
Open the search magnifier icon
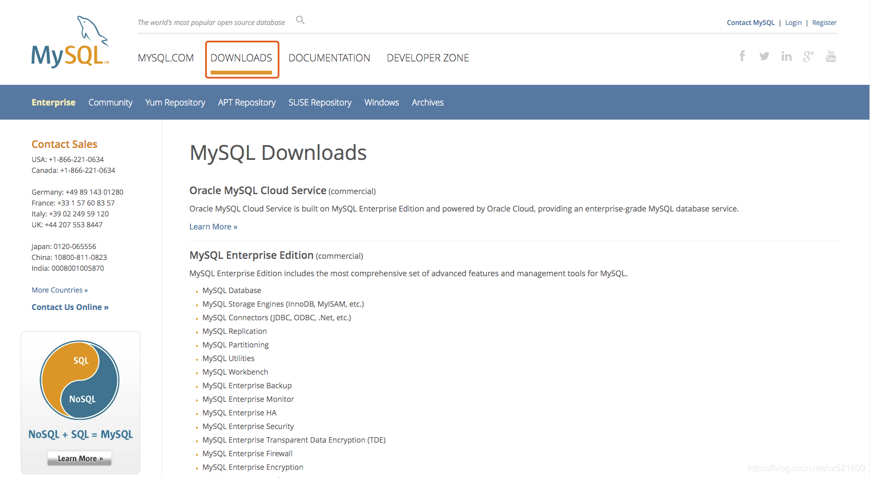click(x=300, y=21)
